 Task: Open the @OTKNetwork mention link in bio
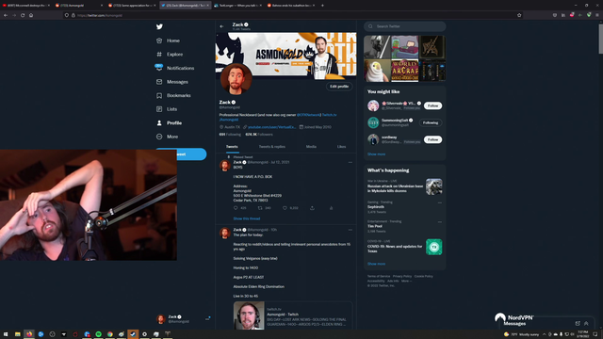click(308, 115)
